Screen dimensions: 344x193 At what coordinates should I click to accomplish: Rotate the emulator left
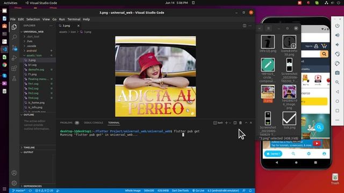(x=337, y=54)
